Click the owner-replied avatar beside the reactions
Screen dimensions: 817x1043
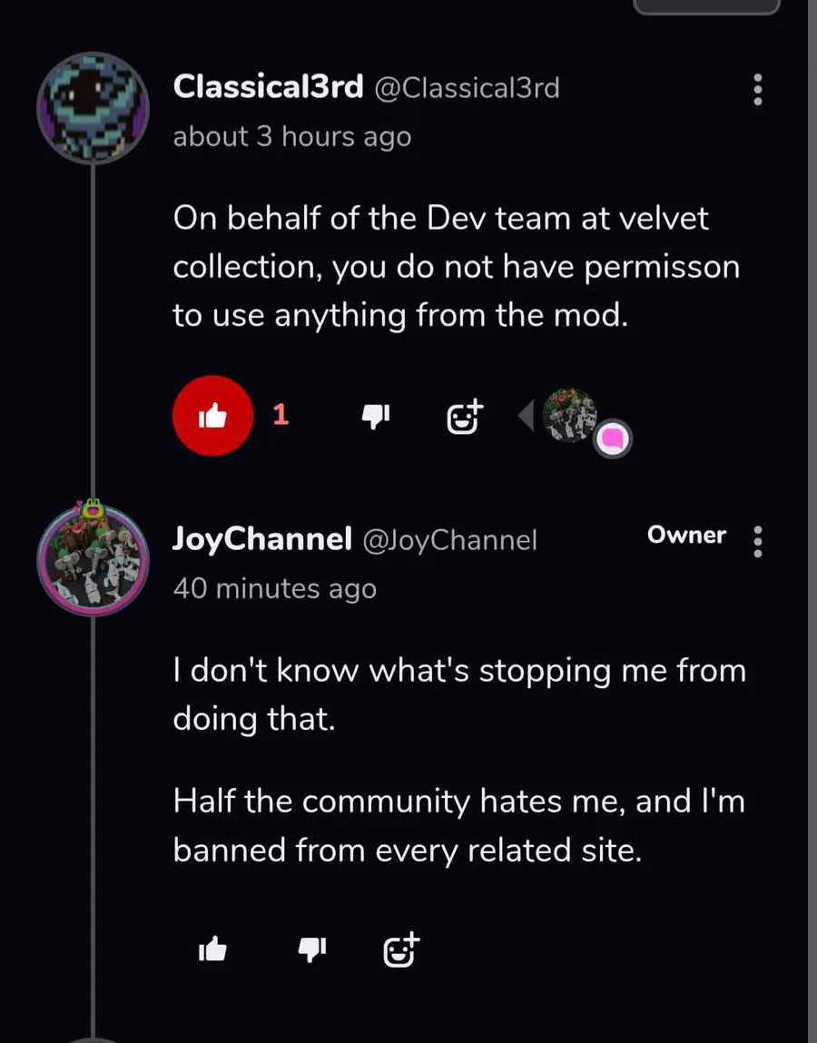(x=568, y=415)
